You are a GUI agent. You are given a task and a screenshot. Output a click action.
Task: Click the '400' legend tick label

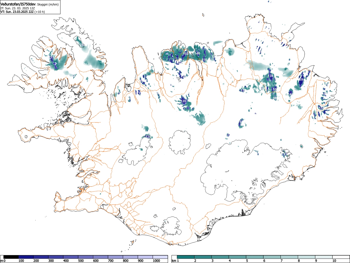[66, 261]
